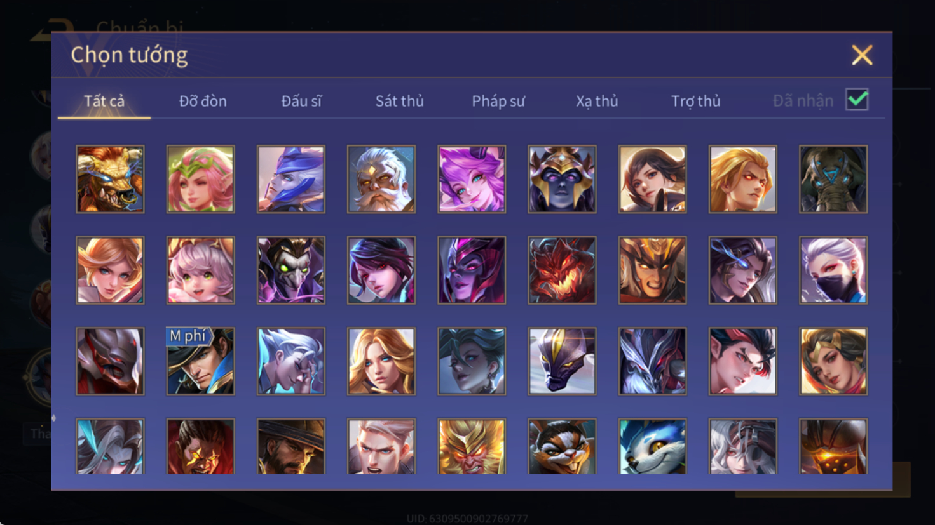The image size is (935, 525).
Task: Switch to the Đỡ đòn tab
Action: [203, 101]
